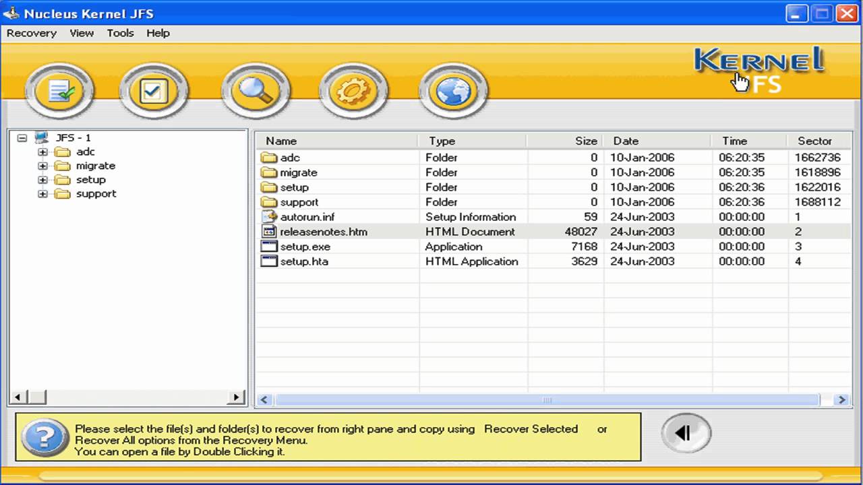The width and height of the screenshot is (863, 485).
Task: Click the globe web toolbar icon
Action: click(453, 91)
